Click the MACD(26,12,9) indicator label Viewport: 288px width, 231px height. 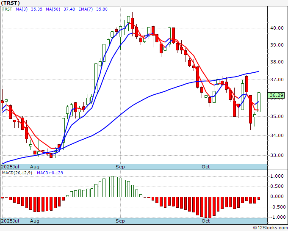point(17,173)
